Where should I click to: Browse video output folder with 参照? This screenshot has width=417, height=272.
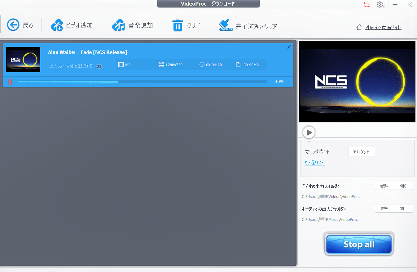point(384,186)
